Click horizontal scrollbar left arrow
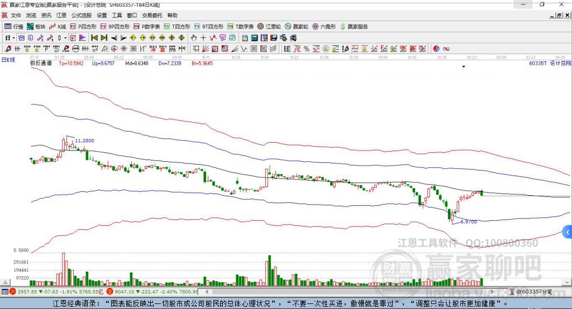 point(207,292)
